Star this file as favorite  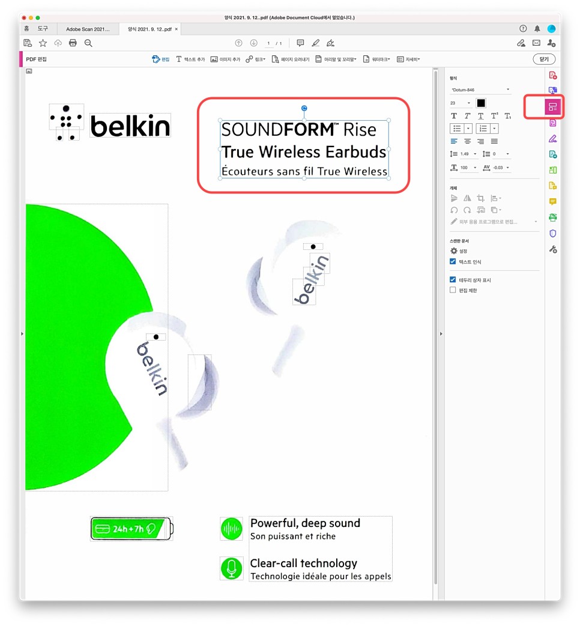click(43, 43)
